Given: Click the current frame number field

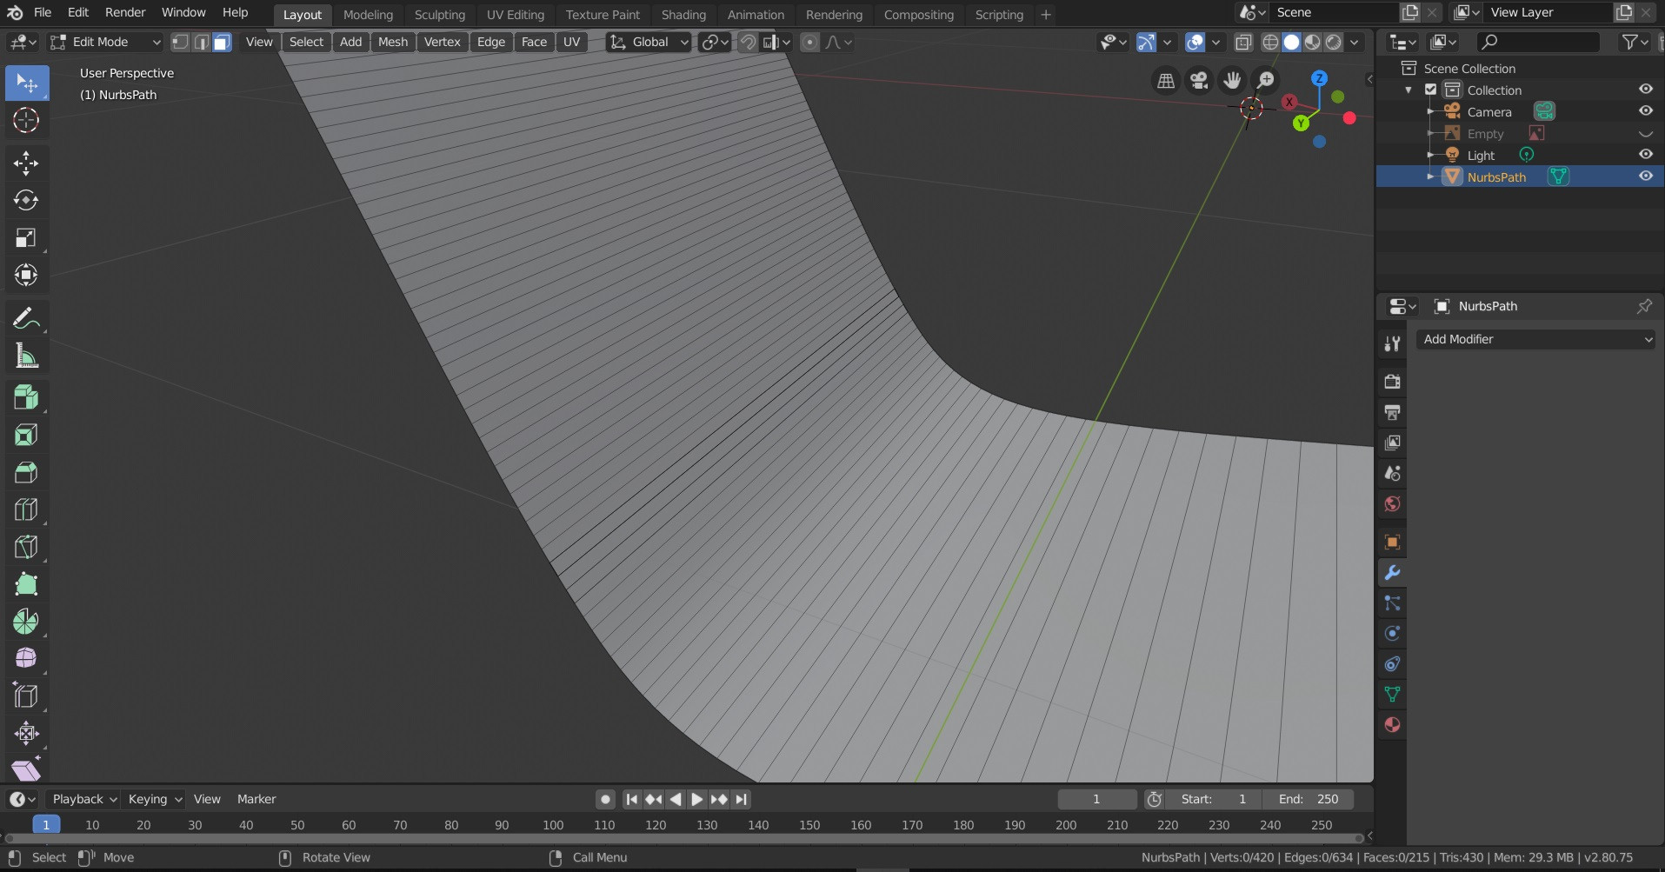Looking at the screenshot, I should [x=1096, y=799].
